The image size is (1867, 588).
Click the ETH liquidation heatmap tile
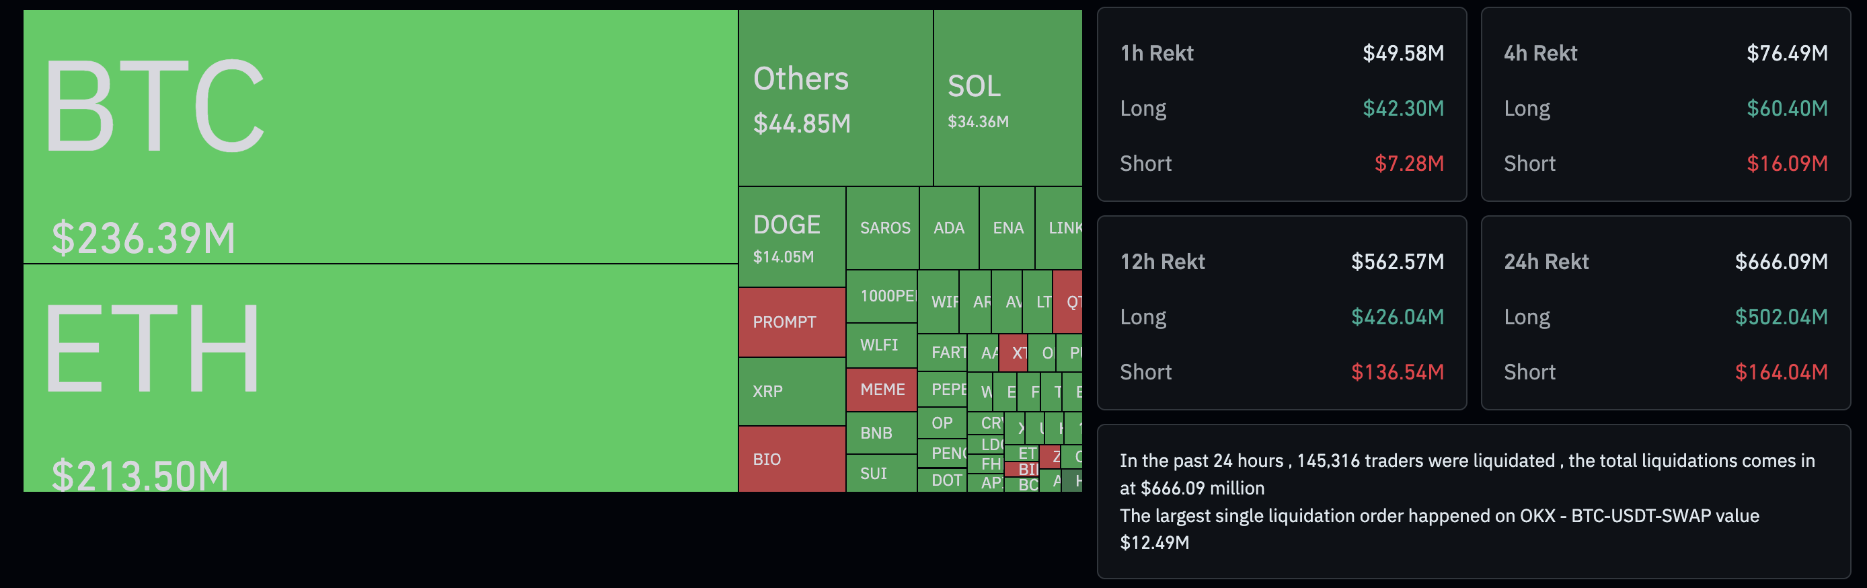[381, 377]
